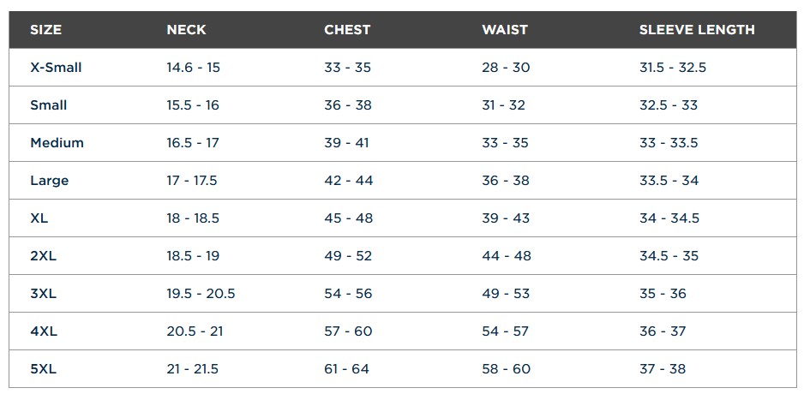Select the 5XL size row label
The height and width of the screenshot is (400, 810).
[x=43, y=369]
